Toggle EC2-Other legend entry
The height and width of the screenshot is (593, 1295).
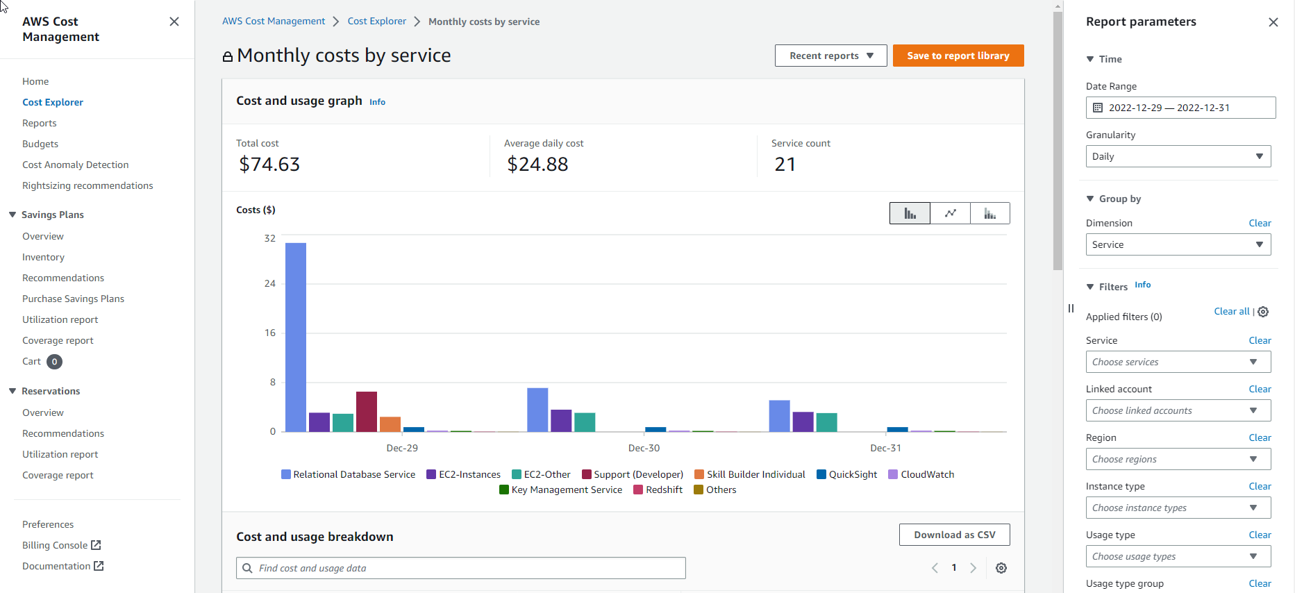tap(541, 474)
